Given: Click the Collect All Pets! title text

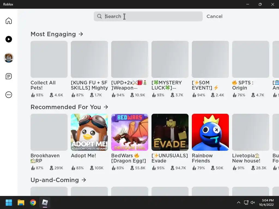Looking at the screenshot, I should tap(43, 85).
